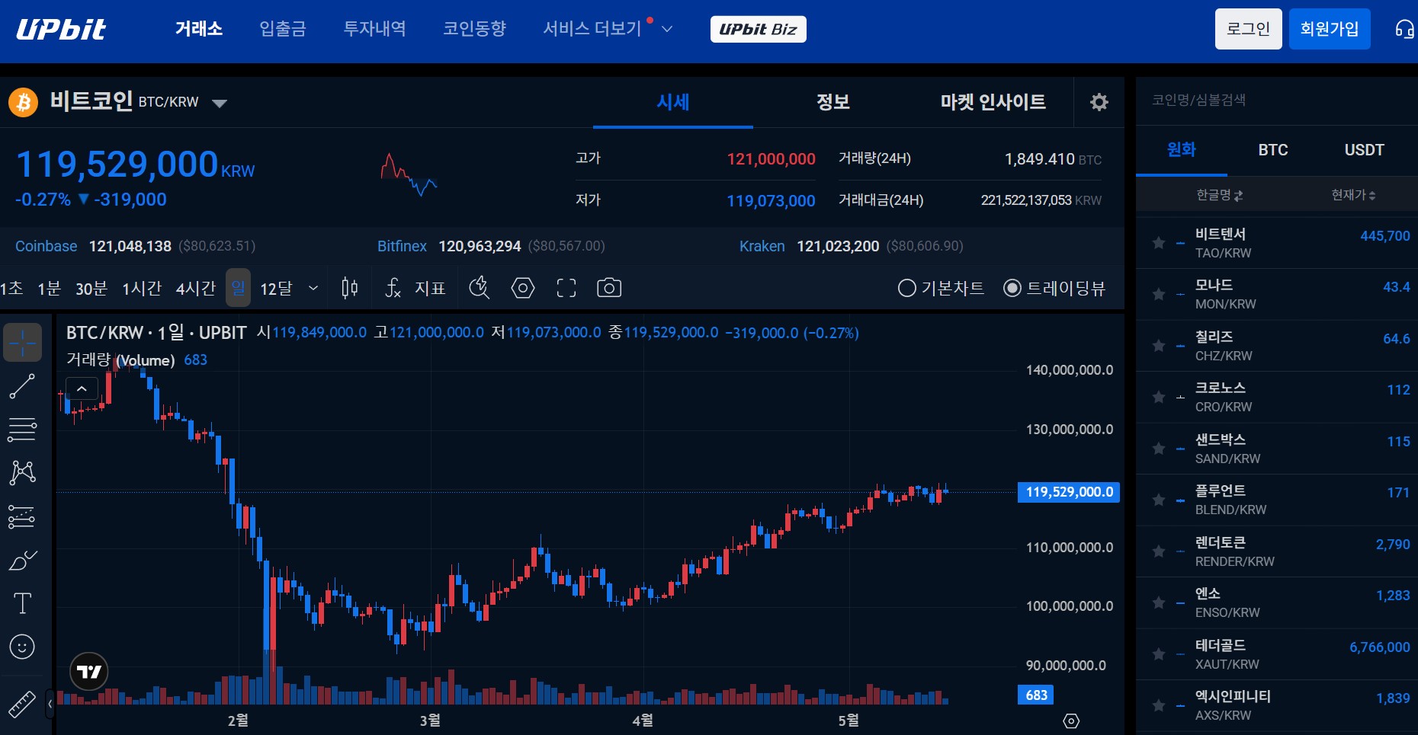Select the horizontal lines Fibonacci tool

point(22,430)
